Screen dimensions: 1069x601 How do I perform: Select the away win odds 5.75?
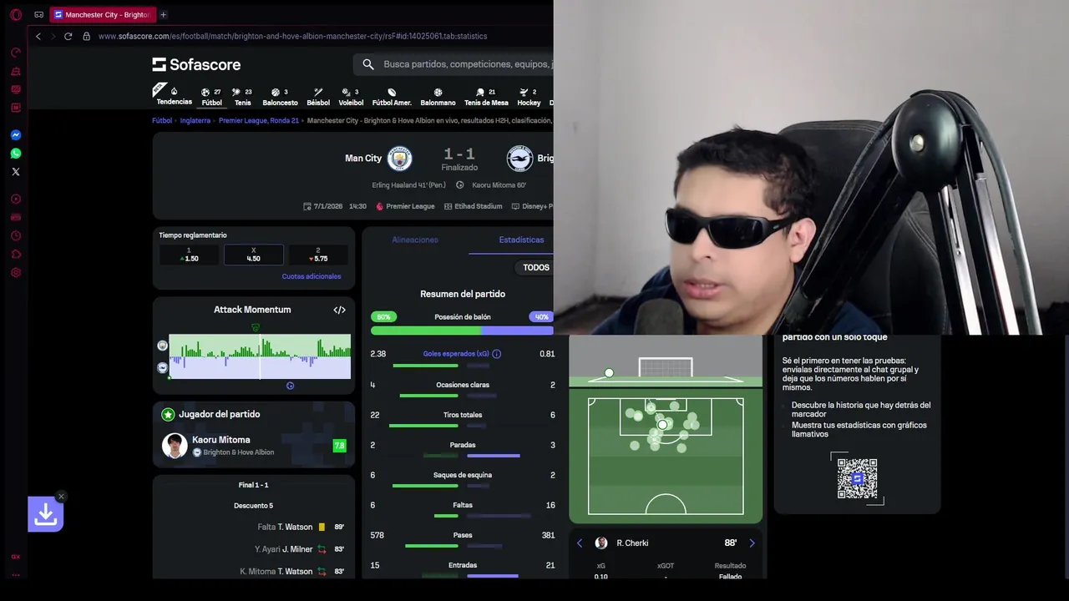(x=318, y=255)
